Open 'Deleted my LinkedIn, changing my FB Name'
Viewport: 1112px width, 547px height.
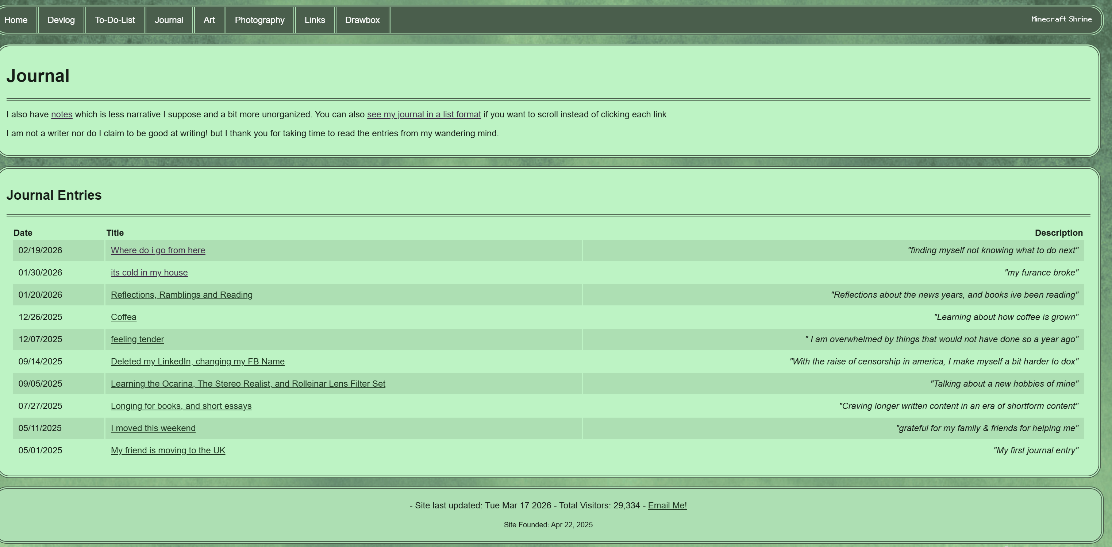pos(197,362)
